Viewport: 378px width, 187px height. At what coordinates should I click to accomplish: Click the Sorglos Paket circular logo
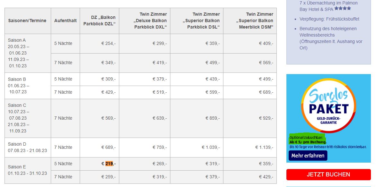tap(329, 106)
